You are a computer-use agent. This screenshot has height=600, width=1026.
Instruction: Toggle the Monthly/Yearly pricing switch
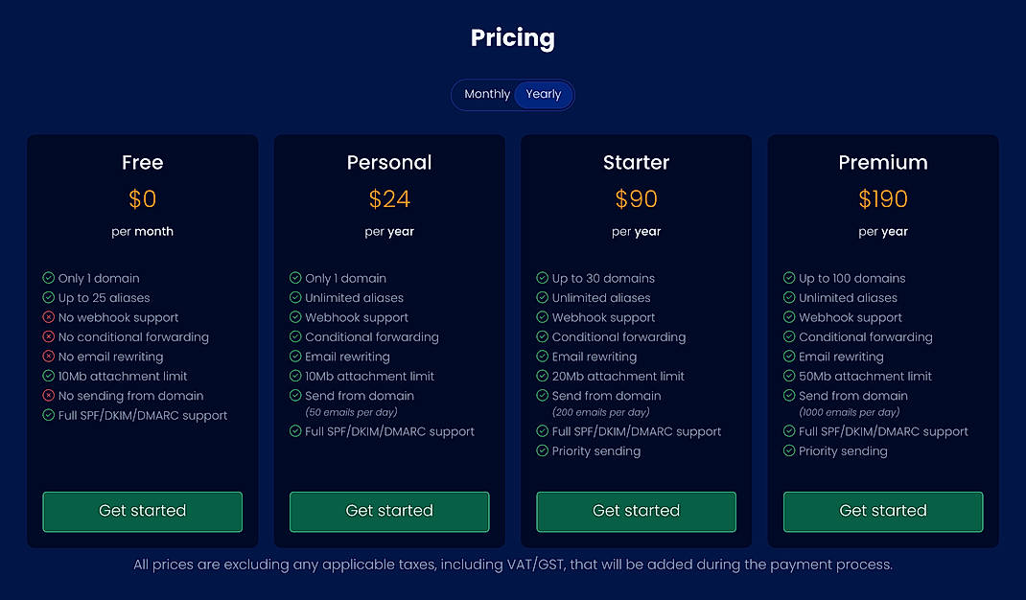513,94
